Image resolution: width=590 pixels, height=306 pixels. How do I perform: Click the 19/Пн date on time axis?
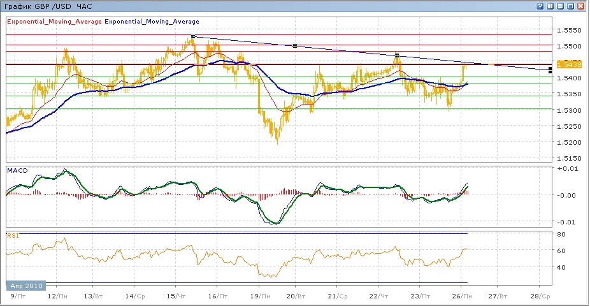pos(256,296)
